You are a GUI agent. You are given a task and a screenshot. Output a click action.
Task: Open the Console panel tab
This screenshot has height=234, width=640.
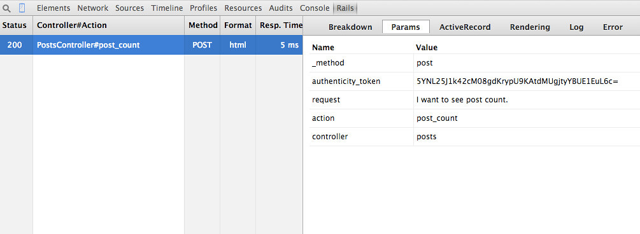point(315,8)
